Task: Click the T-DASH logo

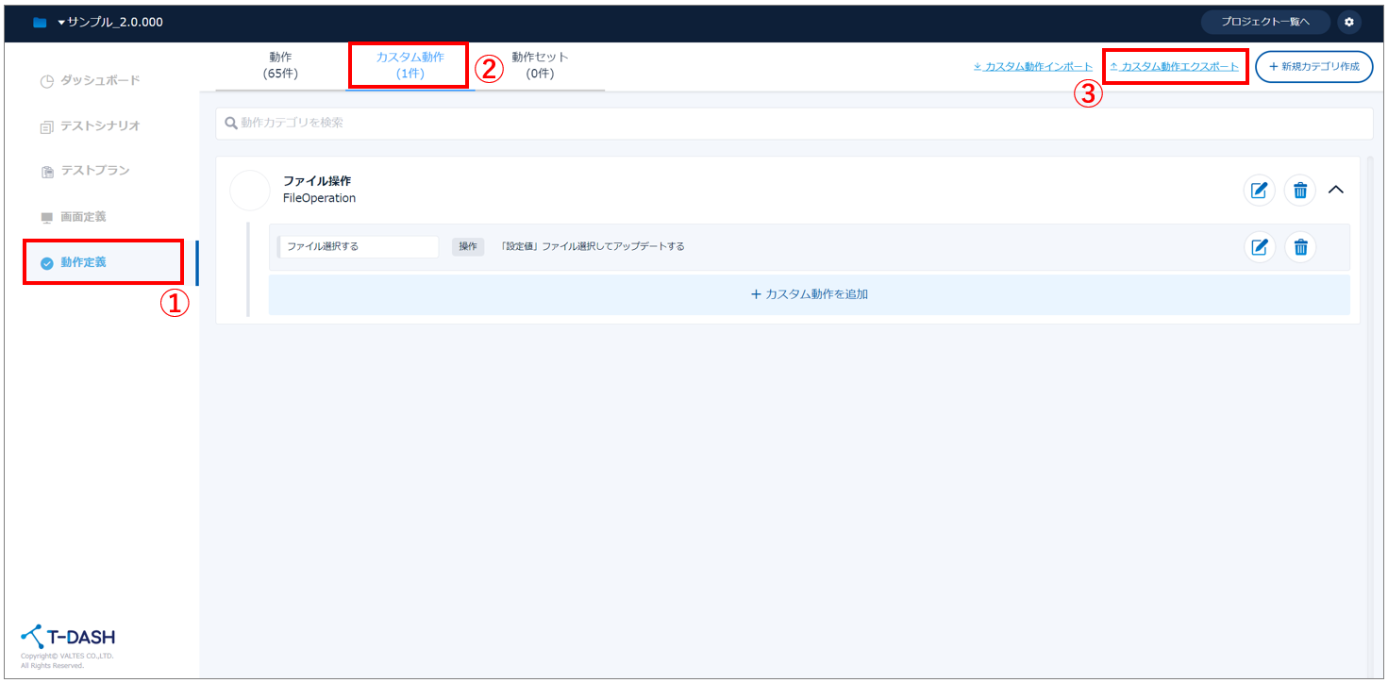Action: (x=68, y=636)
